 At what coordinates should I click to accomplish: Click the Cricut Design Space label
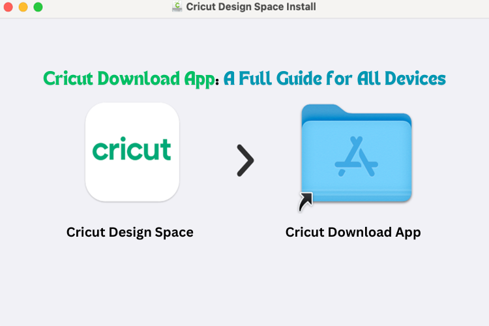130,233
